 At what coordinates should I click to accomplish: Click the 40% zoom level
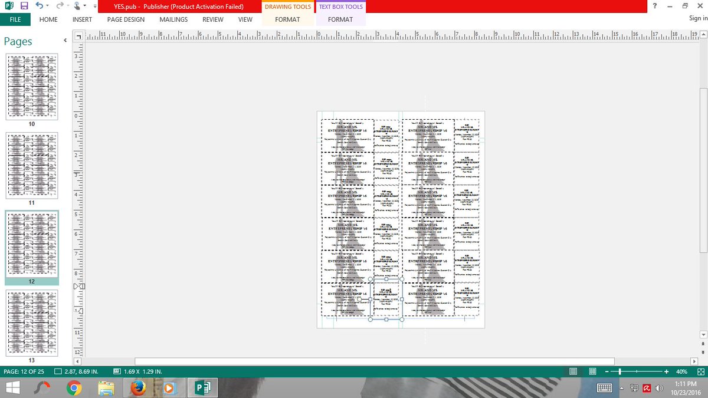point(681,372)
